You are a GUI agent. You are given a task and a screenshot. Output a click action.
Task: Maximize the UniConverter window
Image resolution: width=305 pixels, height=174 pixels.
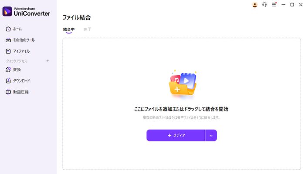292,4
